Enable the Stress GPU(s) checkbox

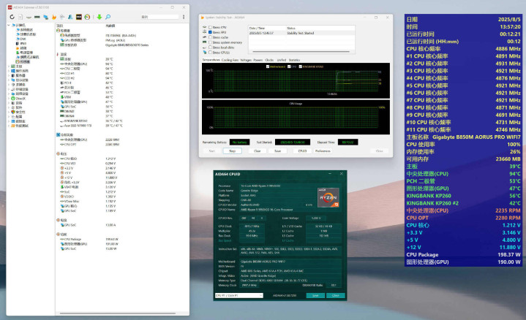coord(211,53)
